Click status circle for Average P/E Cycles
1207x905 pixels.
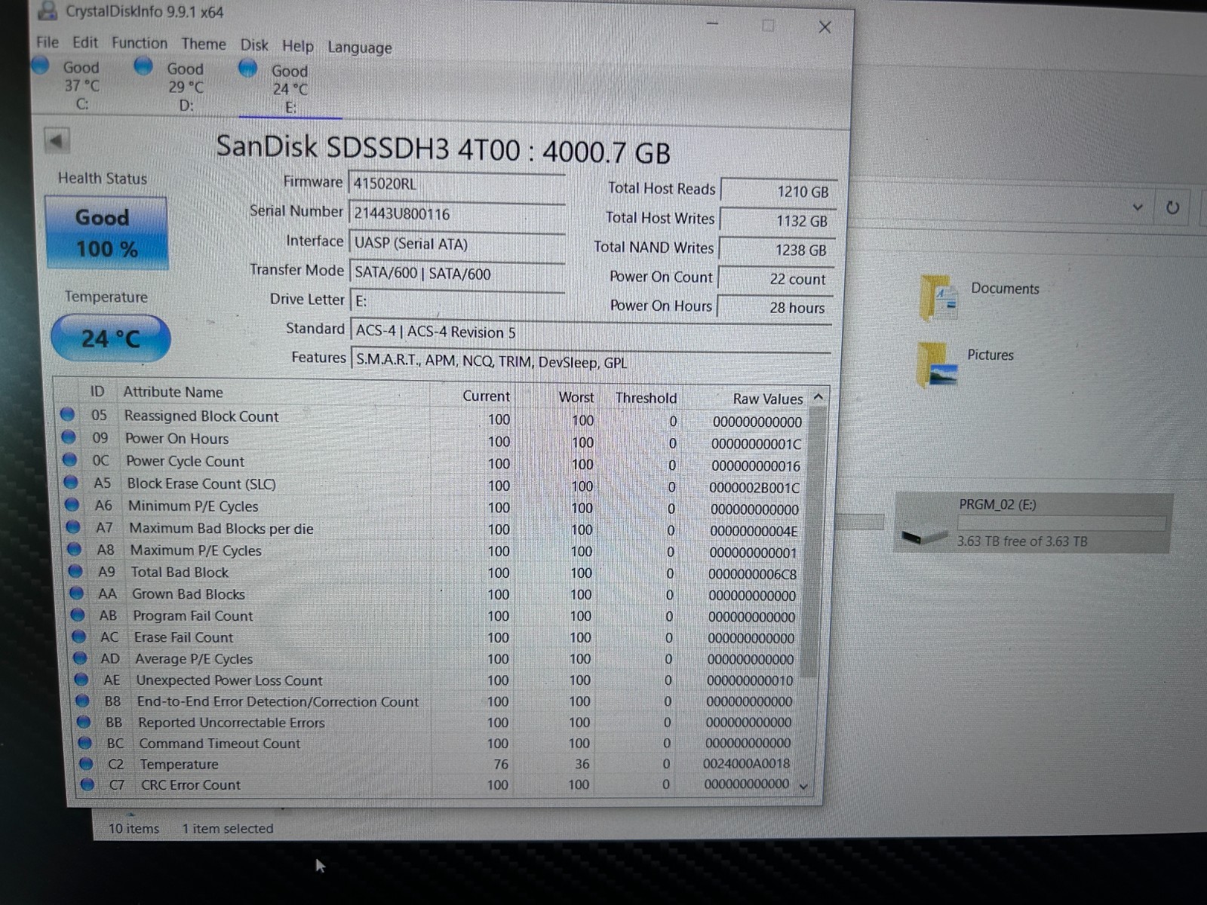[80, 658]
